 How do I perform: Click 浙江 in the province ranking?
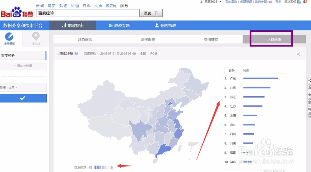pos(233,97)
